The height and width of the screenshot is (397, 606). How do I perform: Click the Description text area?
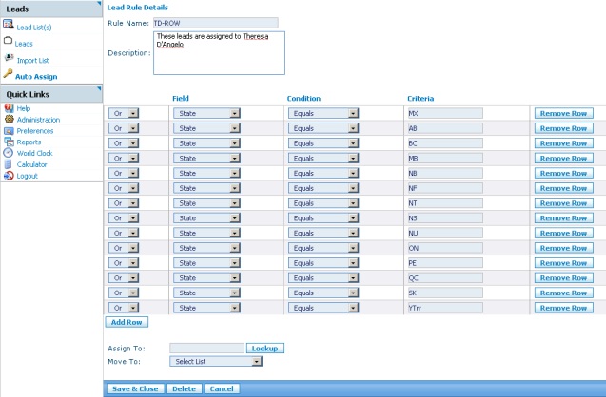tap(219, 53)
